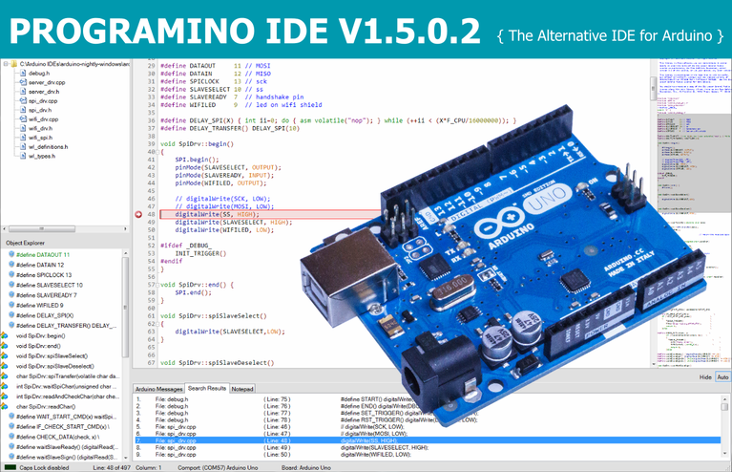This screenshot has height=472, width=732.
Task: Select #define DELAY_SPI(X) in Object Explorer
Action: (x=45, y=315)
